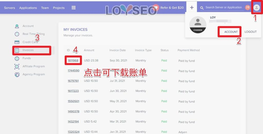Open the Applications menu
Screen dimensions: 263x134
[x=28, y=8]
